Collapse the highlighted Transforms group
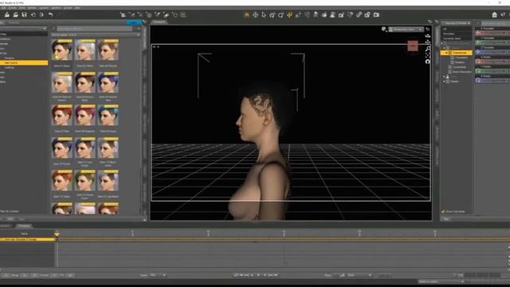 point(446,53)
